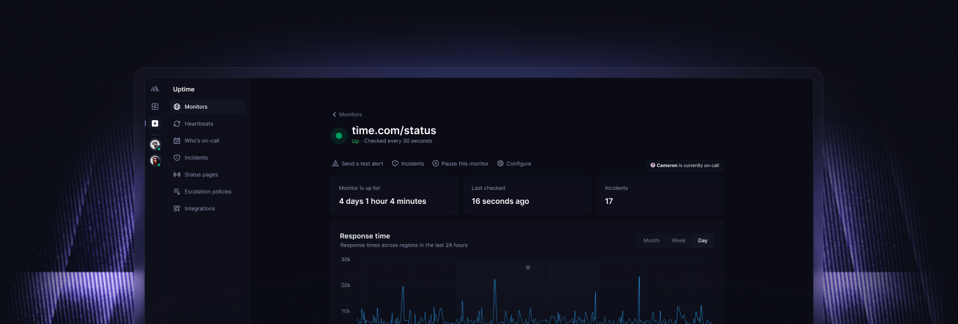Click the time.com/status heading
The height and width of the screenshot is (324, 958).
[394, 130]
